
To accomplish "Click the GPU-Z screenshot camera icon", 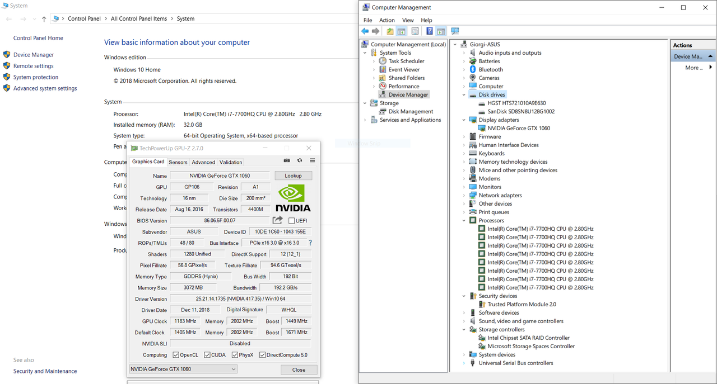I will tap(287, 160).
